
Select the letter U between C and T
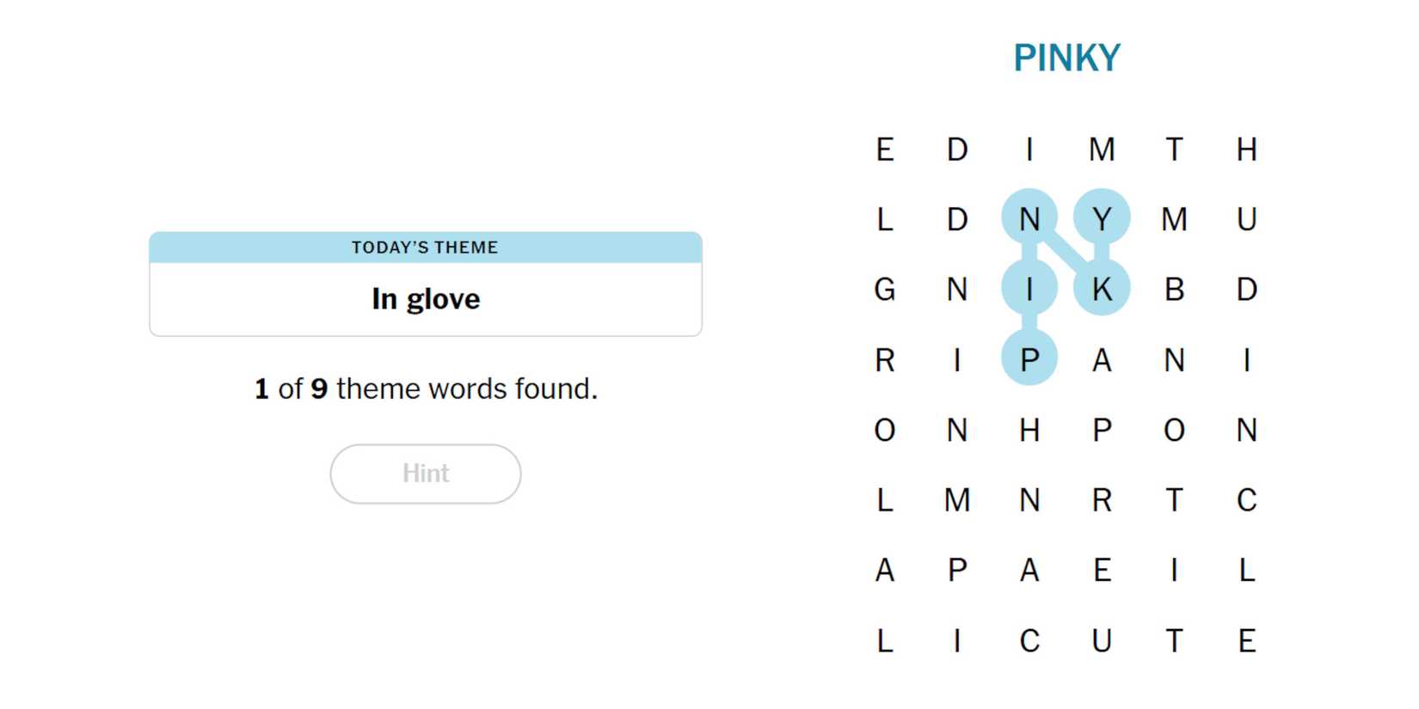(1102, 640)
